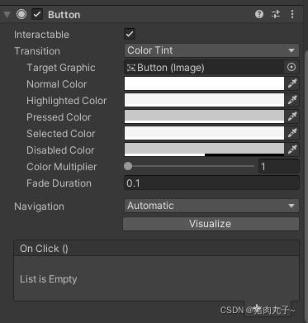Image resolution: width=308 pixels, height=323 pixels.
Task: Open the Button component three-dot menu
Action: coord(292,14)
